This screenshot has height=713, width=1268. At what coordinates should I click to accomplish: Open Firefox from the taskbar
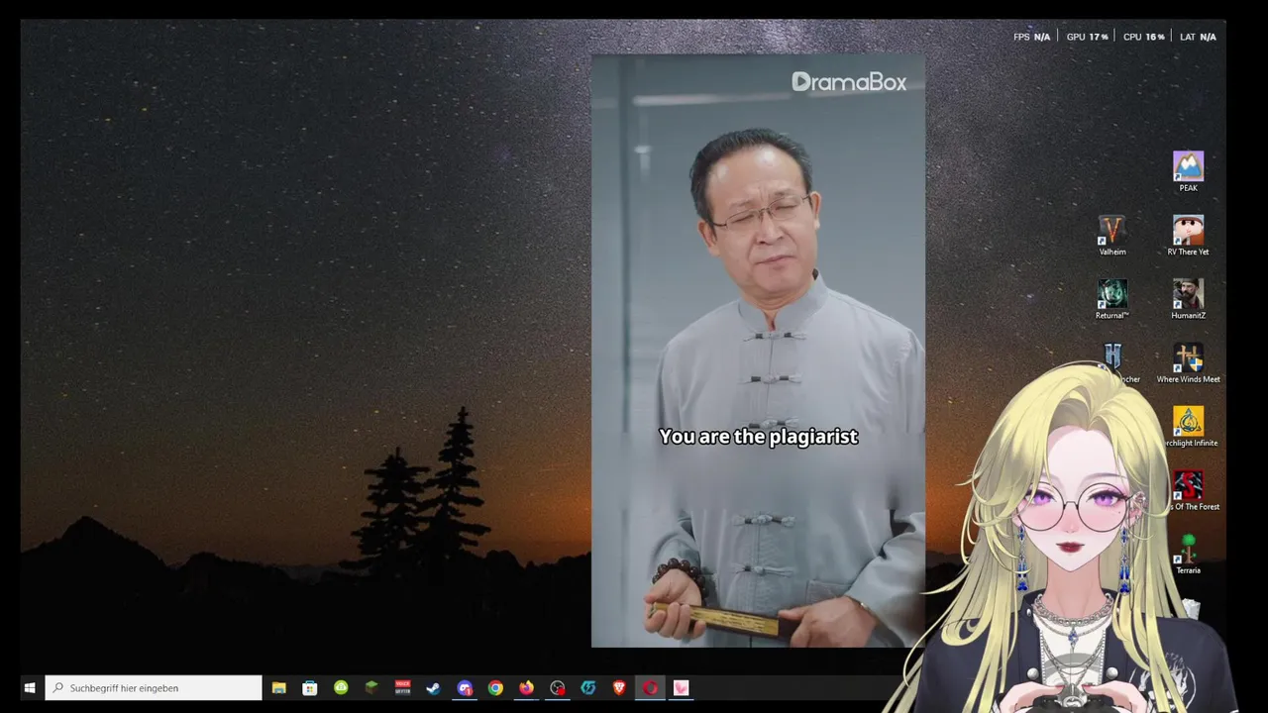526,687
